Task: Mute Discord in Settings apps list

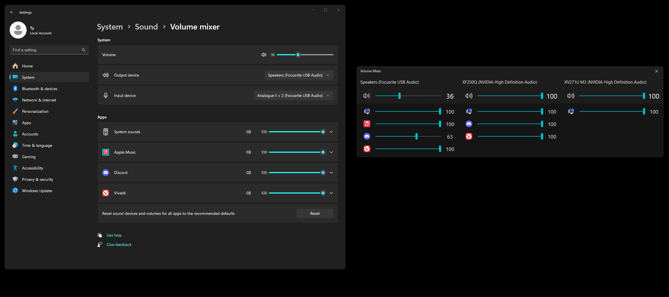Action: coord(249,173)
